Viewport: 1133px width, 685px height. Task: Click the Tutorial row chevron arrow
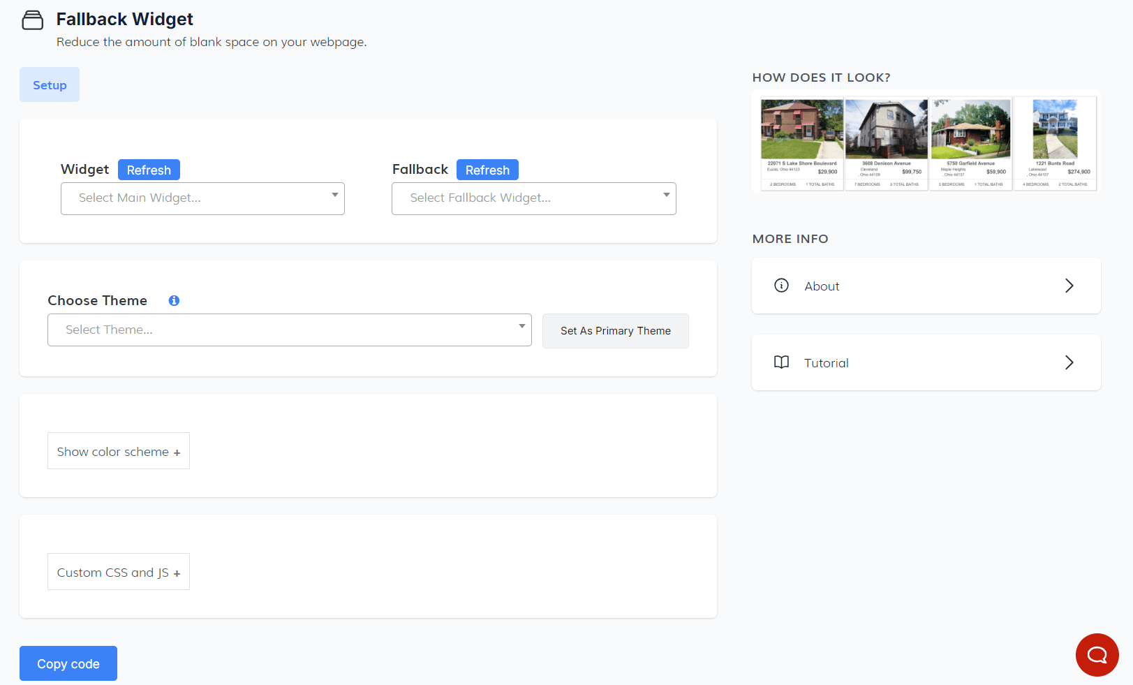point(1069,362)
